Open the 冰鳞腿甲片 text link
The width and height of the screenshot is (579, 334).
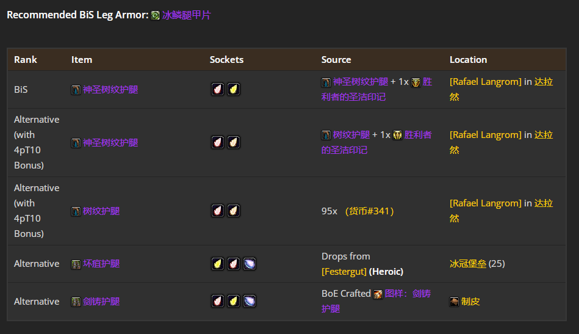[187, 15]
